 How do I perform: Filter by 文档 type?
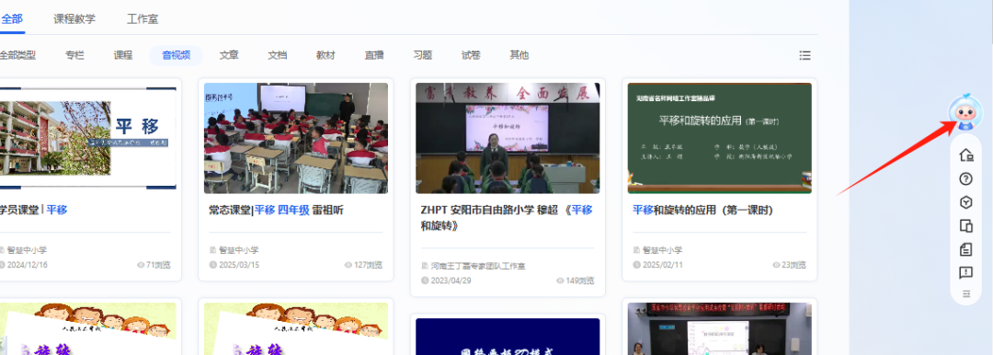coord(278,55)
